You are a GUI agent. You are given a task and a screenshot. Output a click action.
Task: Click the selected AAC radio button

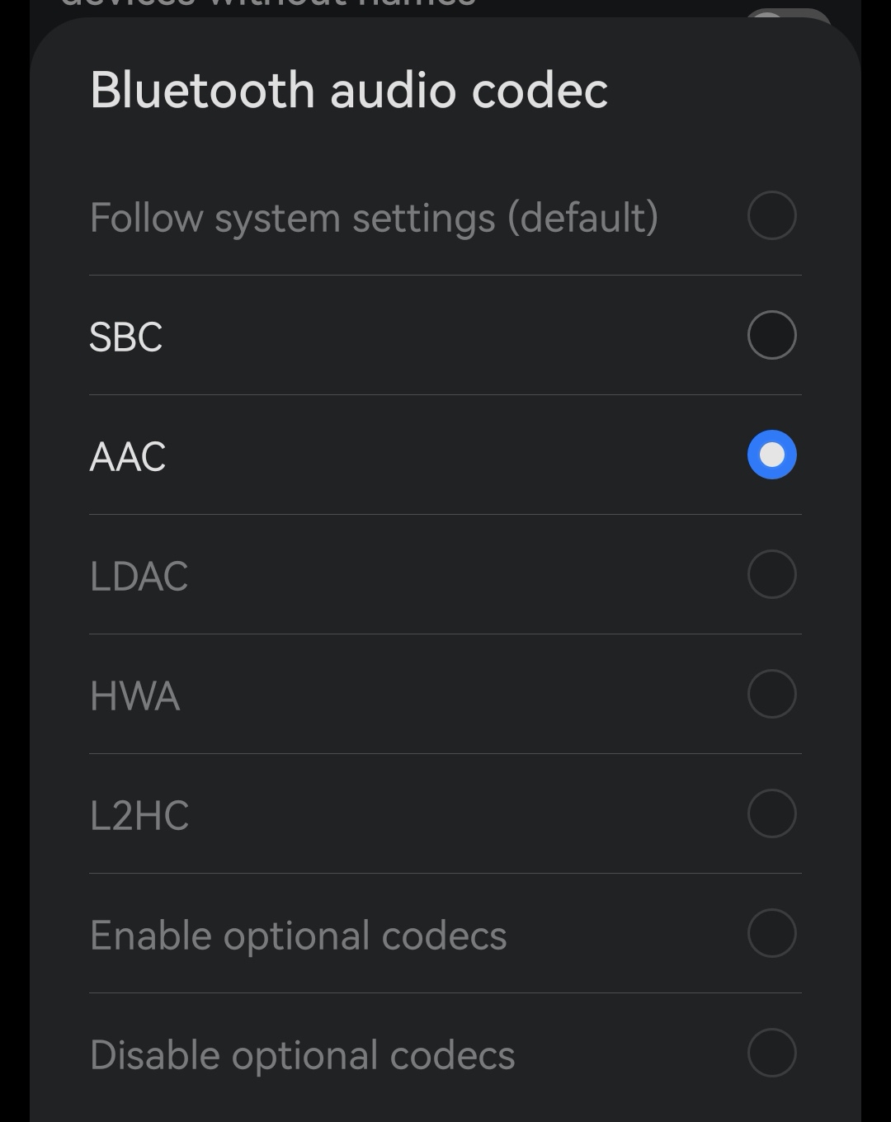click(x=771, y=455)
